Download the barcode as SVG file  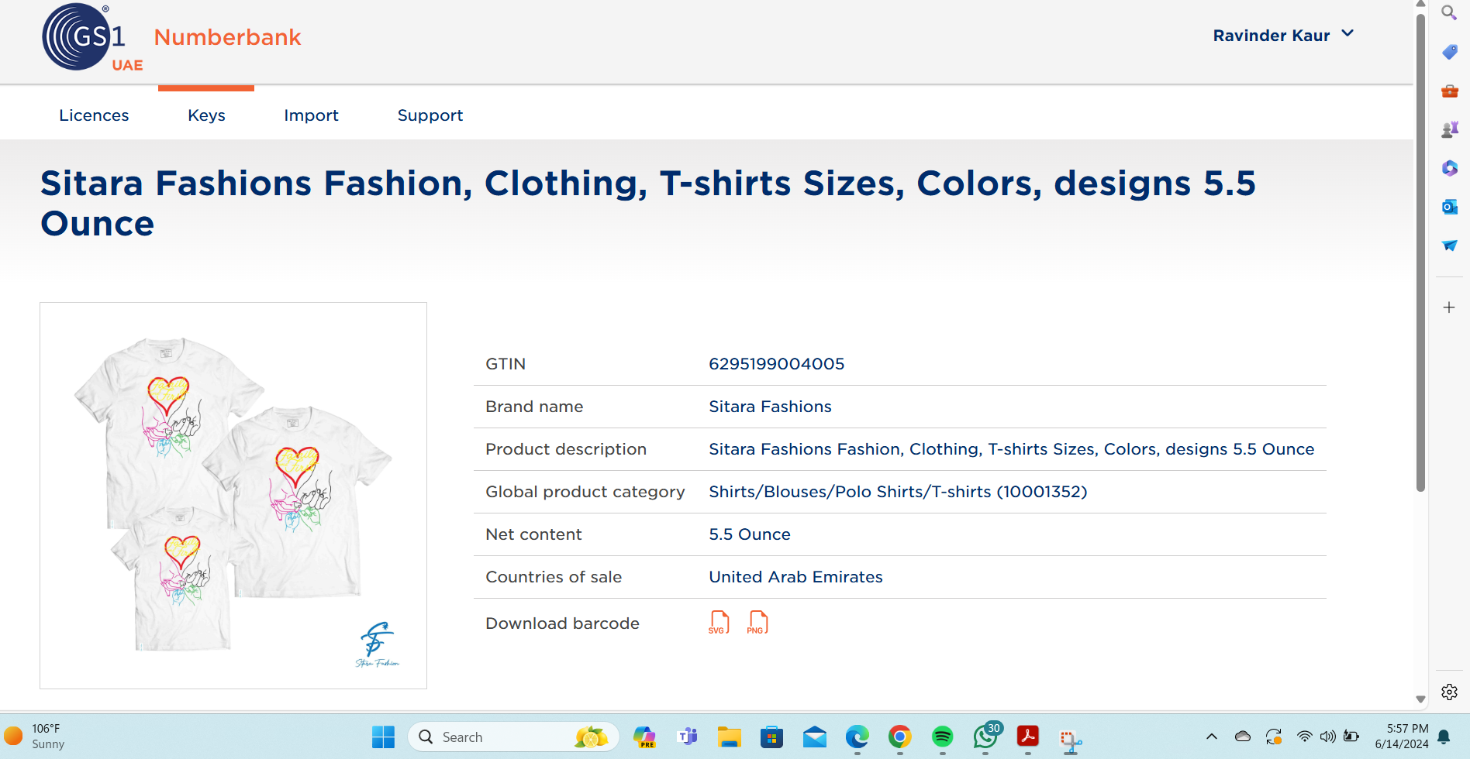click(x=719, y=623)
